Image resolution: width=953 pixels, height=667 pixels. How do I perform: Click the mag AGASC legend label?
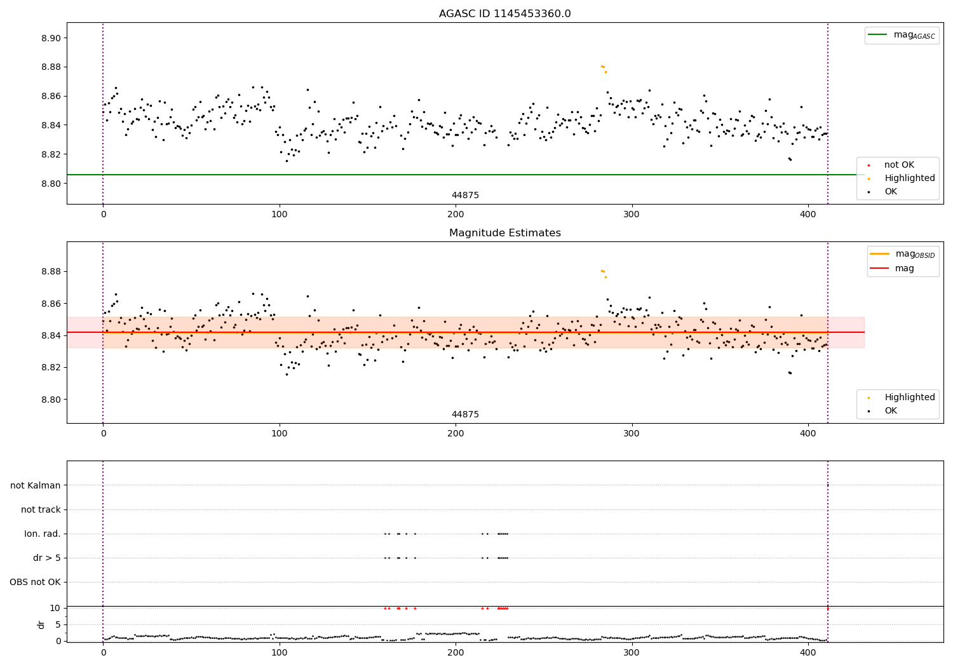914,35
